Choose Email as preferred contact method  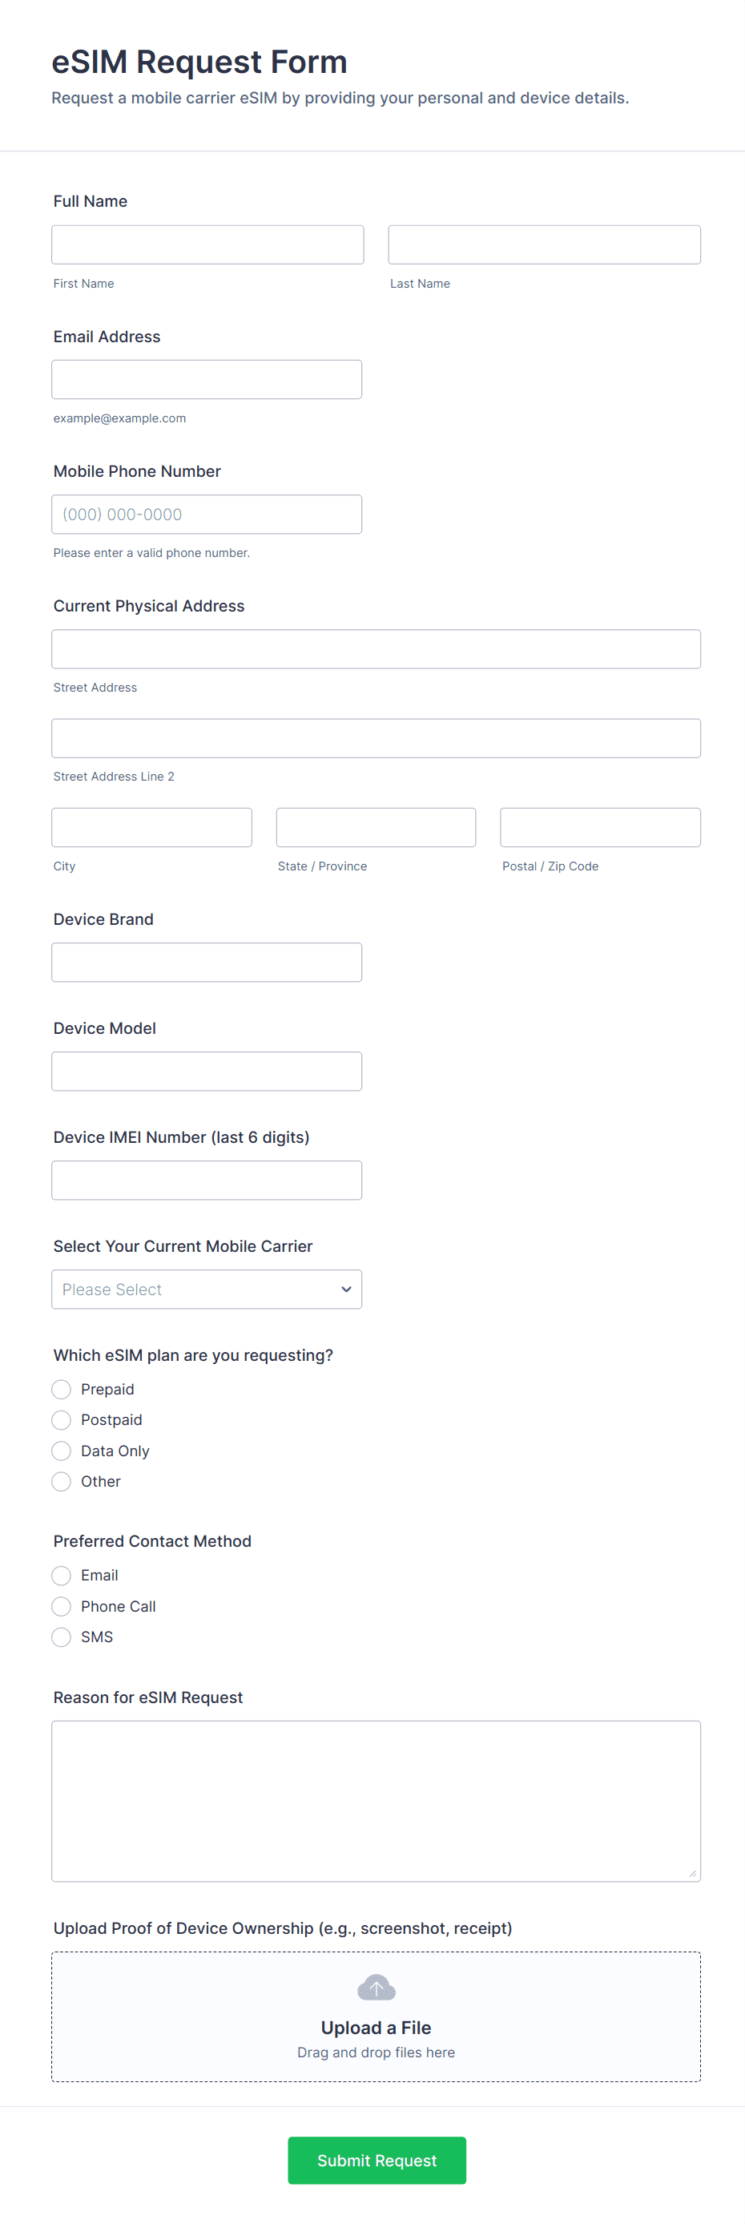pos(62,1576)
